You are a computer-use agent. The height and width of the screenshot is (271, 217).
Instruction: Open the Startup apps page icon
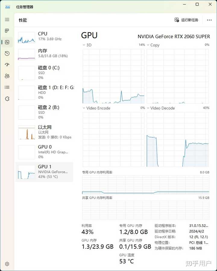coord(7,65)
